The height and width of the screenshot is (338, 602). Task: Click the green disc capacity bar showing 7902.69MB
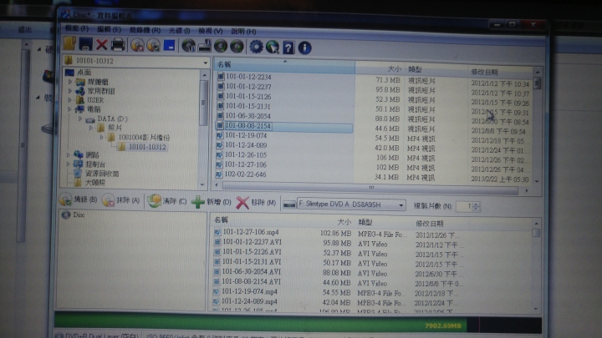261,324
